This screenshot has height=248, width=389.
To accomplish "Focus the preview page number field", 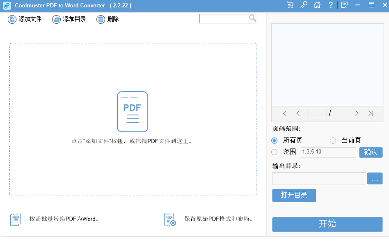I will [x=318, y=113].
